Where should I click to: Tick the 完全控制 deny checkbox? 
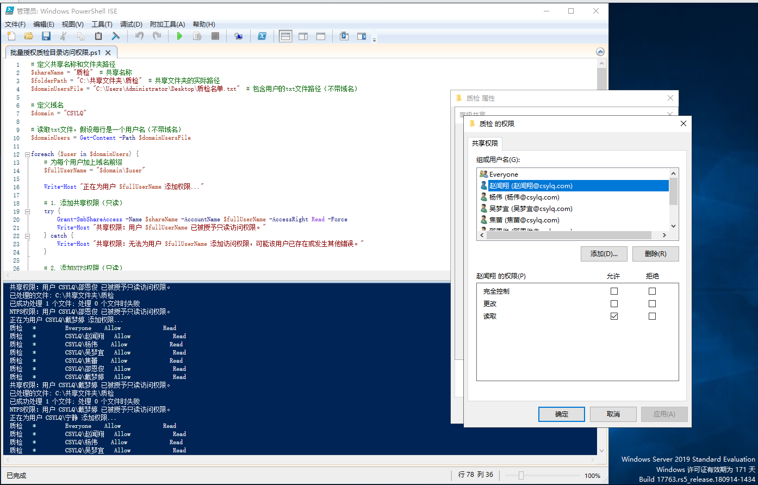(652, 291)
